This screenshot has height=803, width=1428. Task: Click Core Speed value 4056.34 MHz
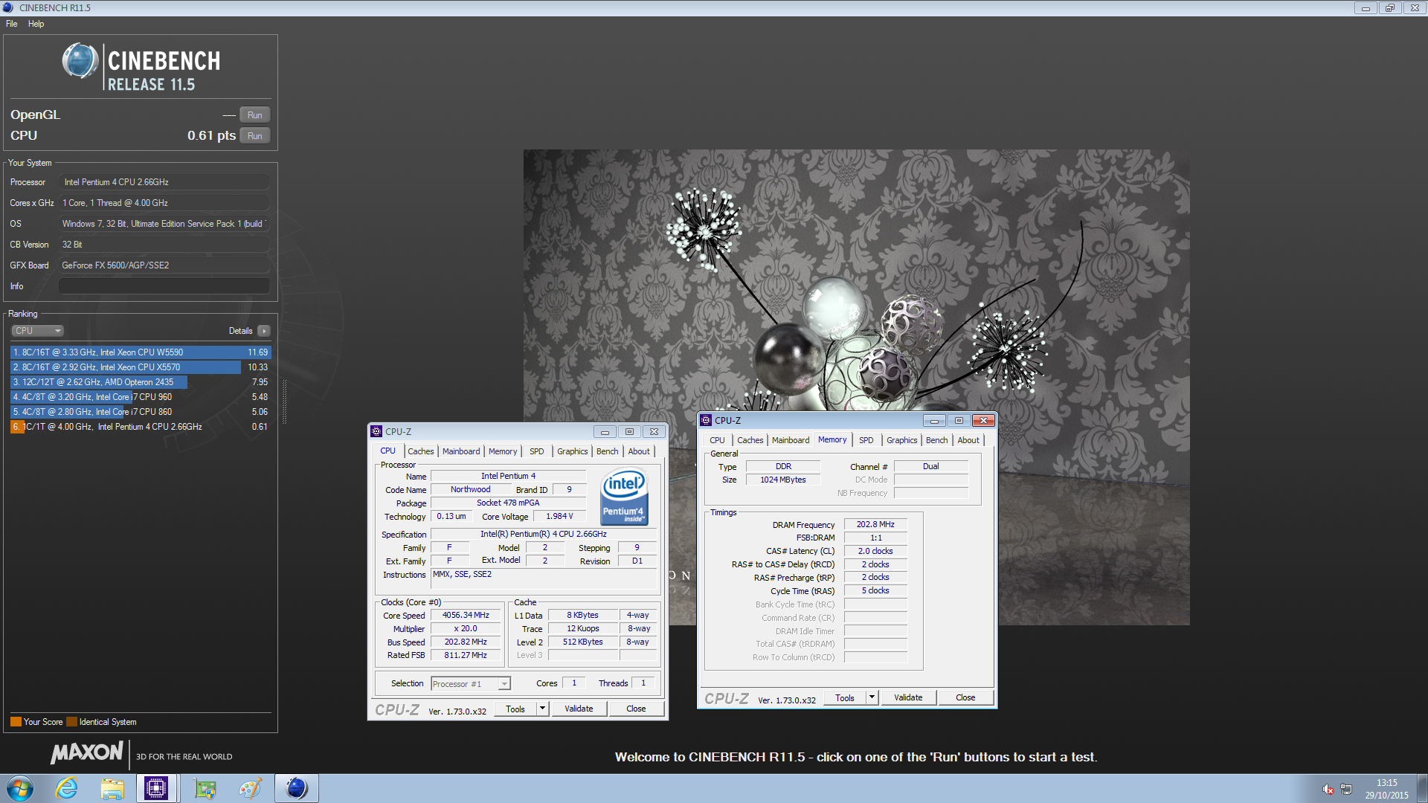coord(466,616)
